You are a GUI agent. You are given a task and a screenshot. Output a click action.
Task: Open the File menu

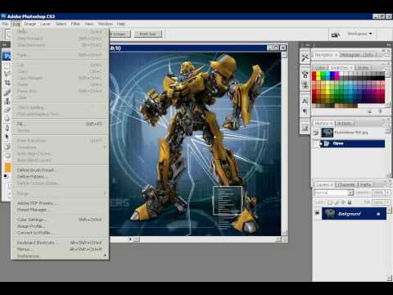point(5,24)
